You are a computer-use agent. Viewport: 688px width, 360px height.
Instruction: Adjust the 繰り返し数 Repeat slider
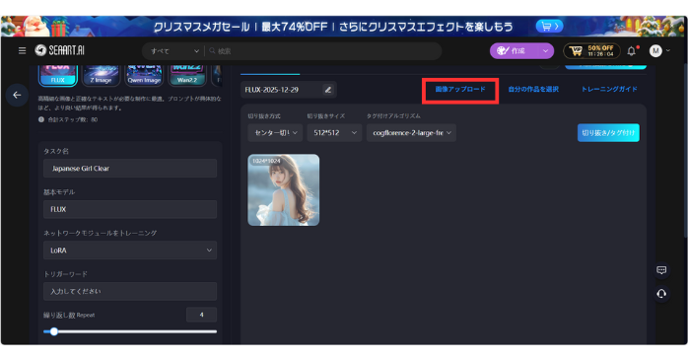tap(130, 331)
